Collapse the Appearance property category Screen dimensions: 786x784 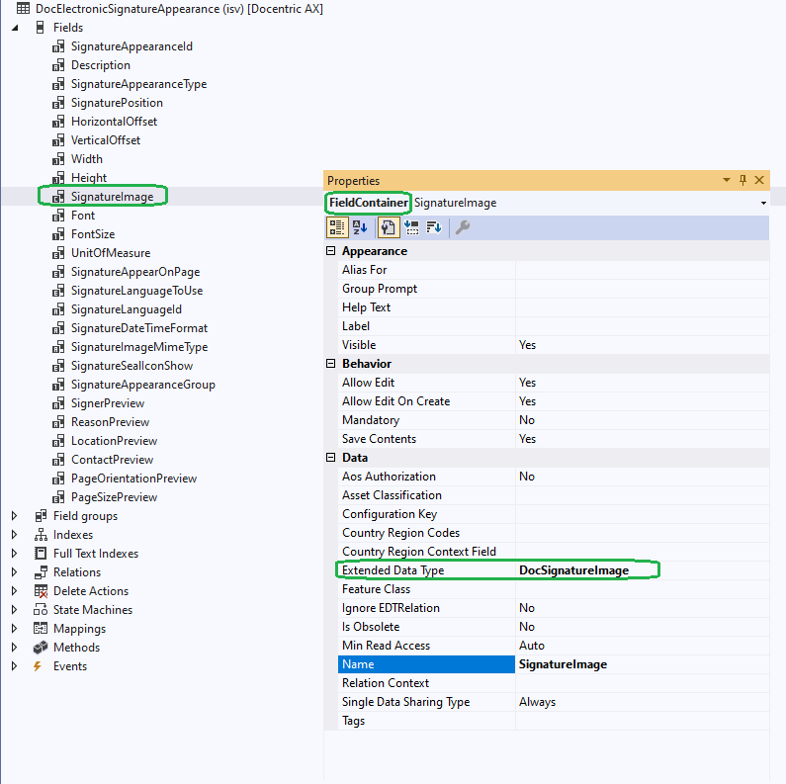331,251
